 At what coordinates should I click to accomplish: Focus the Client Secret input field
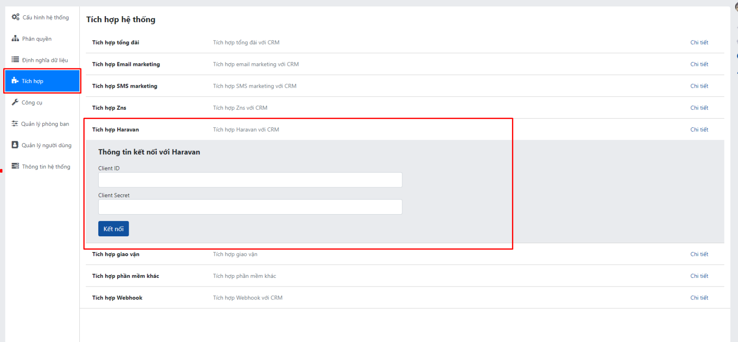point(250,207)
